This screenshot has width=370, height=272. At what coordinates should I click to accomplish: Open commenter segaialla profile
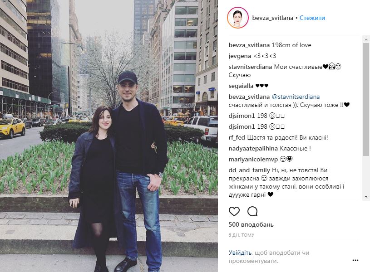241,86
